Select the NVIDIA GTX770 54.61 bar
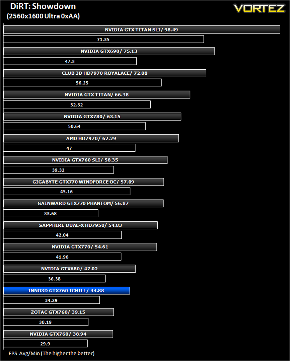 click(80, 247)
